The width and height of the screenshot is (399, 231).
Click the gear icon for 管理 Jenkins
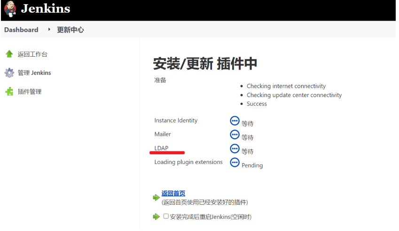click(x=9, y=73)
